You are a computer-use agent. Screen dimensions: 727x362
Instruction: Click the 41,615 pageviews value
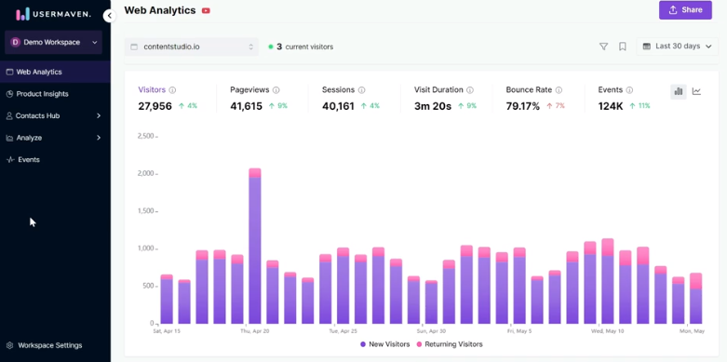(246, 106)
